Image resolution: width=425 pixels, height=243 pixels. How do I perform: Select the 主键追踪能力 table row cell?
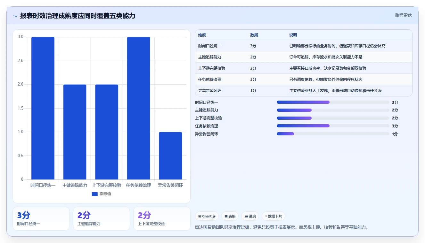tap(210, 57)
